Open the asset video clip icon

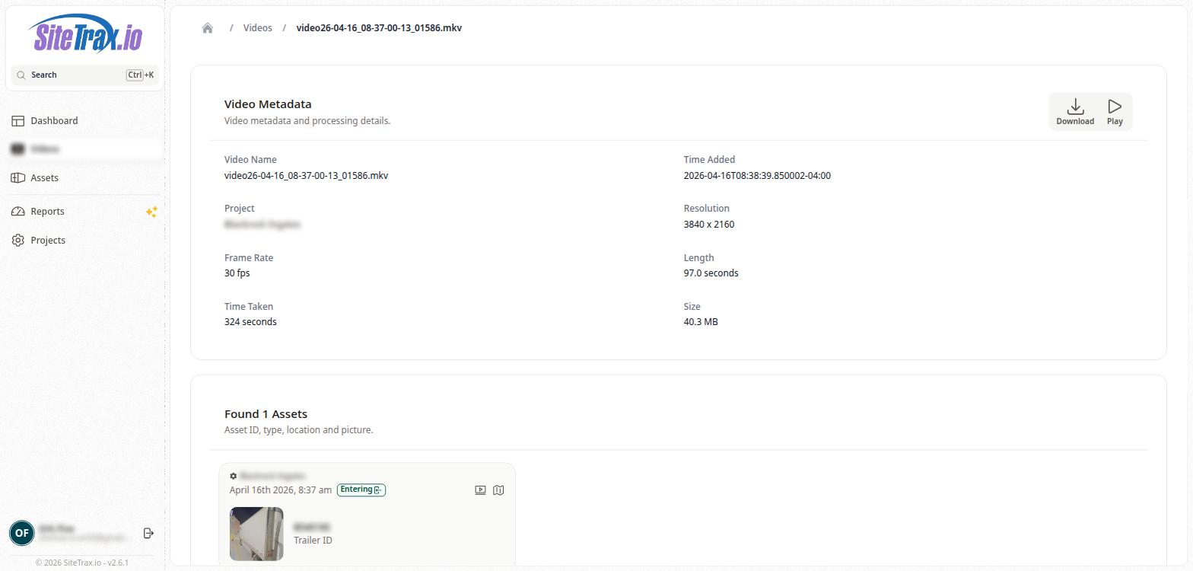(x=480, y=490)
